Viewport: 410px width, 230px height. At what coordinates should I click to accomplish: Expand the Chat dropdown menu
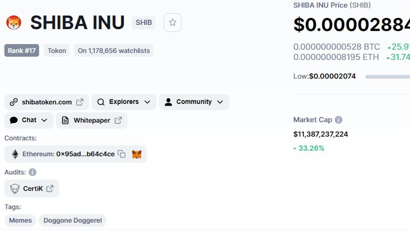[29, 120]
